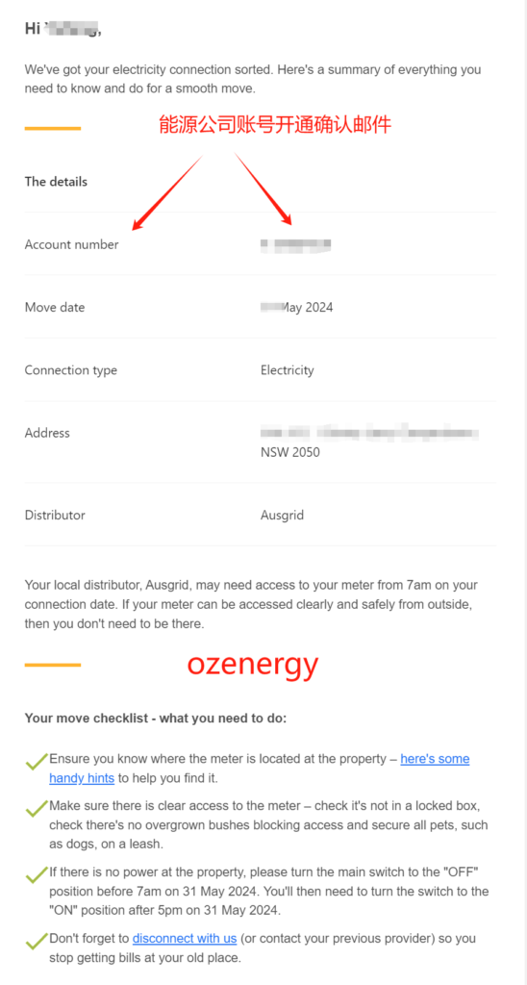
Task: Select the Move date label
Action: click(55, 307)
